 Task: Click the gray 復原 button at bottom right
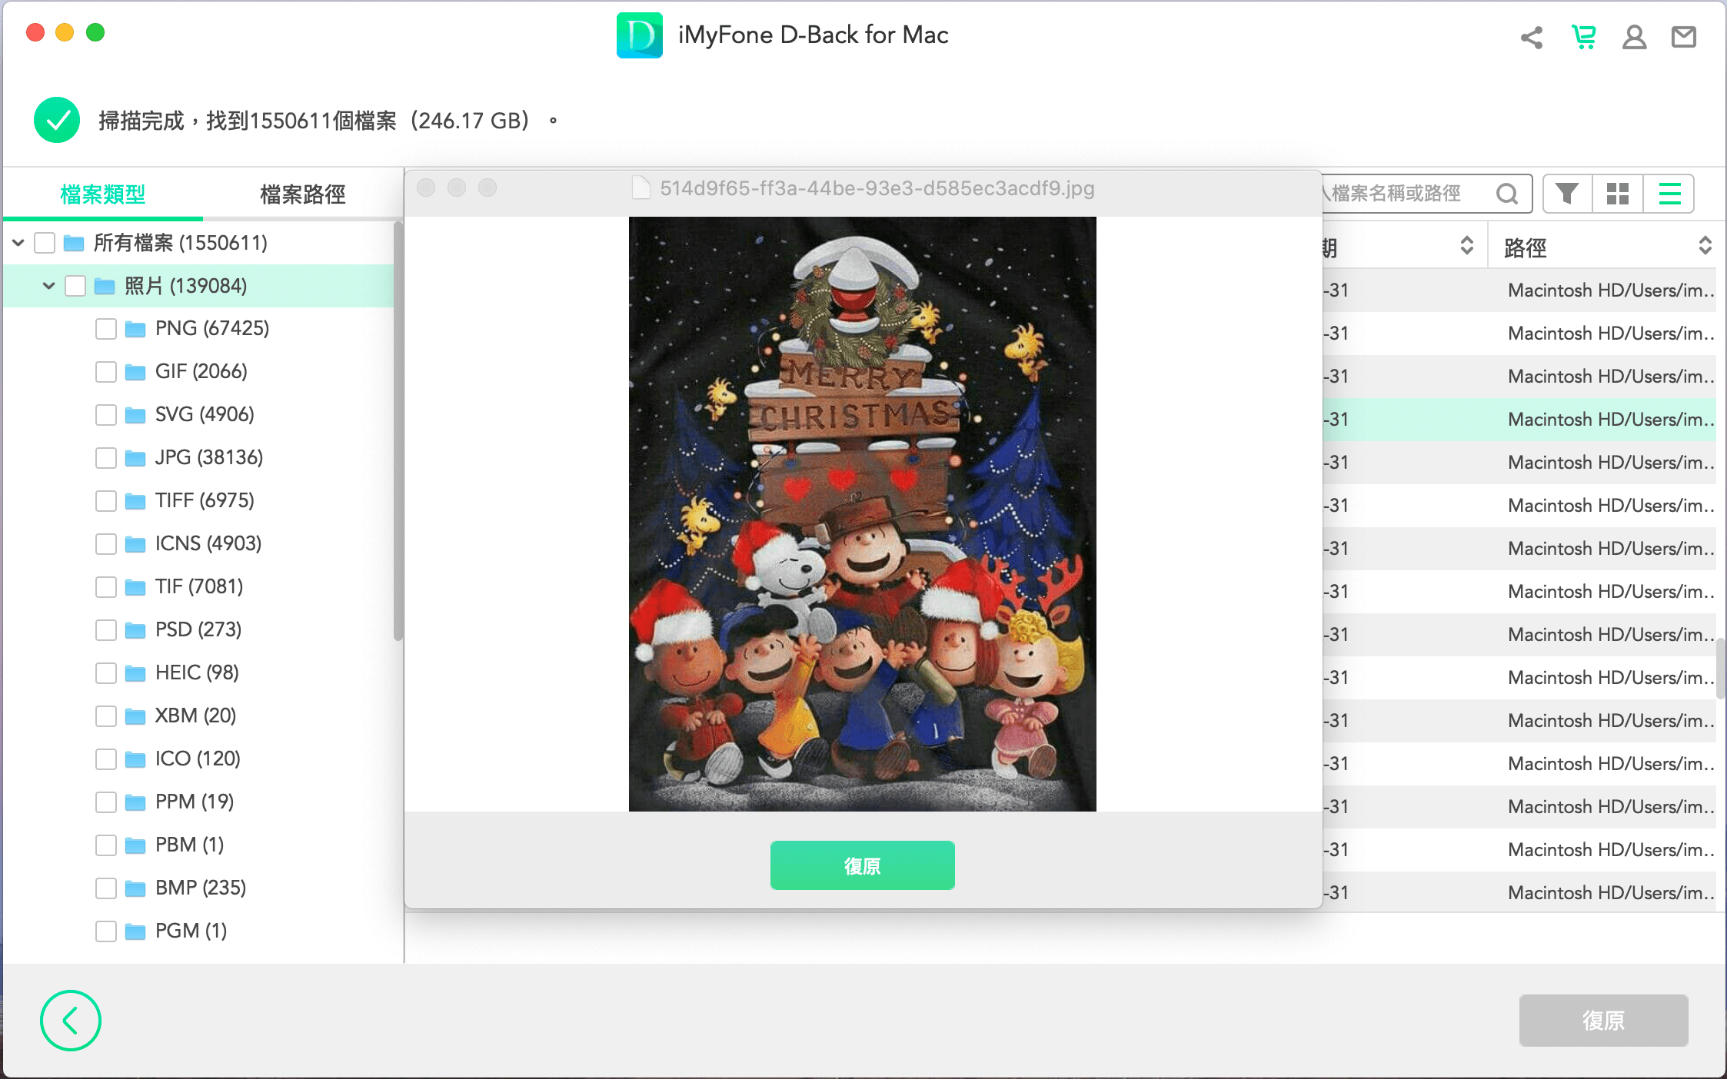pos(1603,1021)
